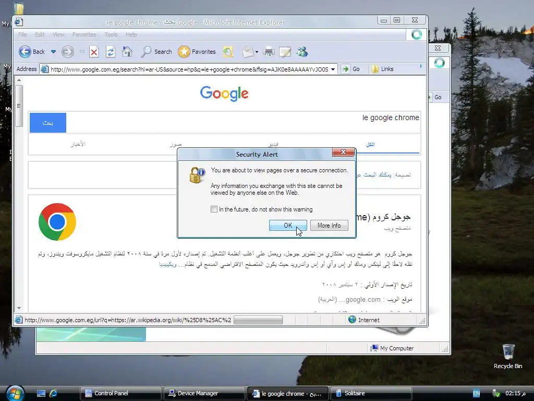Close the background window behind Internet Explorer

tap(438, 48)
